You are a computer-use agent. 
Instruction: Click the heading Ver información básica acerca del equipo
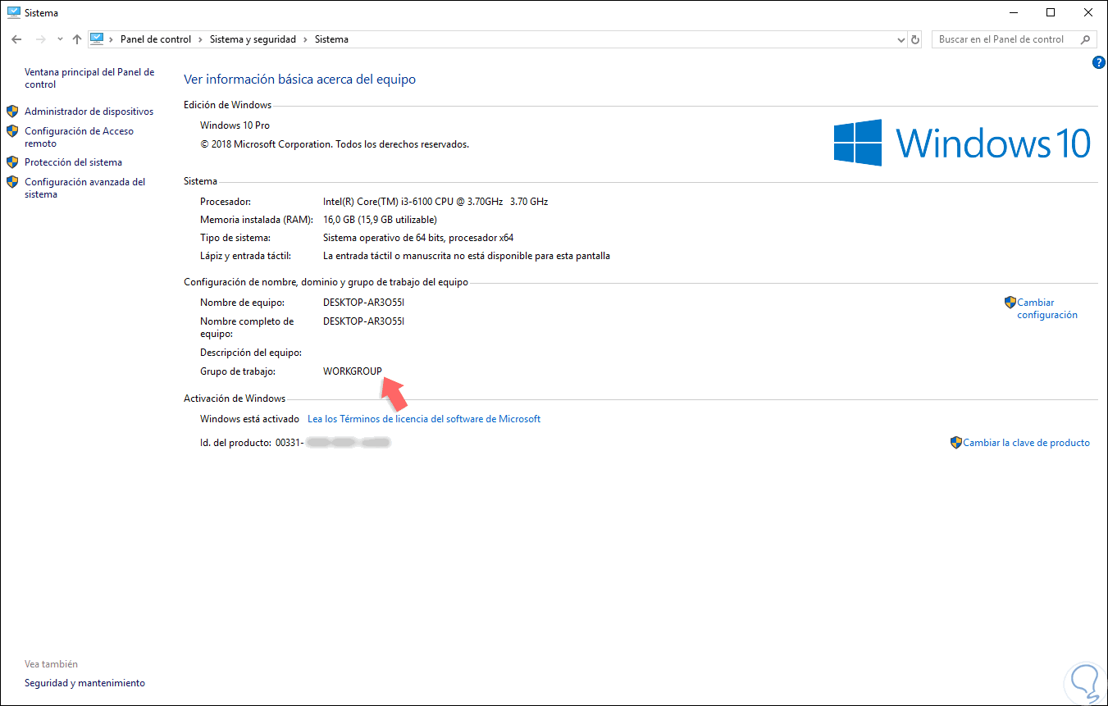pyautogui.click(x=299, y=80)
